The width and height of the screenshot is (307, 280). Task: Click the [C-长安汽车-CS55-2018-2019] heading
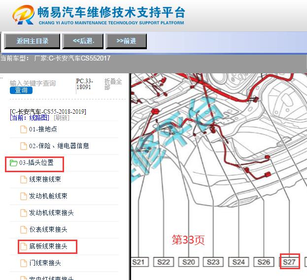pos(48,112)
